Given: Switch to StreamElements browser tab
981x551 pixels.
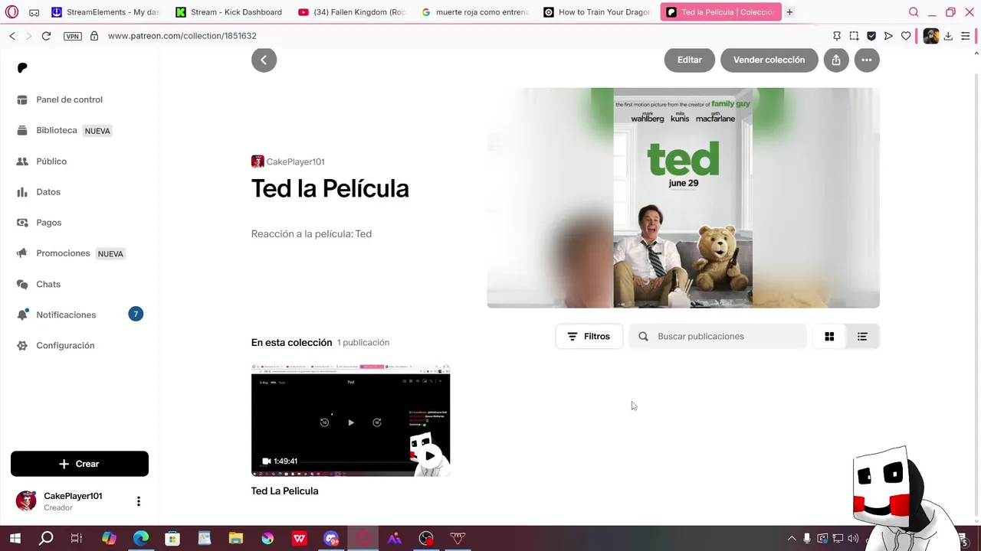Looking at the screenshot, I should click(x=106, y=12).
